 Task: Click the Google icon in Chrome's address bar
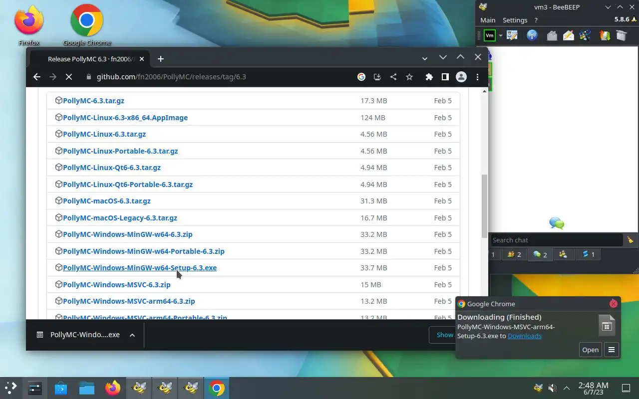[x=361, y=77]
